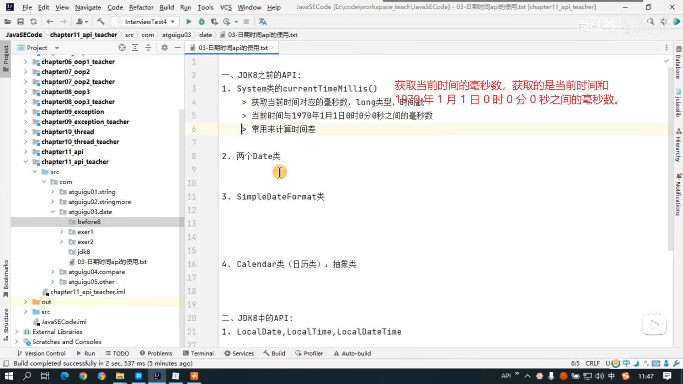
Task: Expand the atguigu04.compare package
Action: coord(53,272)
